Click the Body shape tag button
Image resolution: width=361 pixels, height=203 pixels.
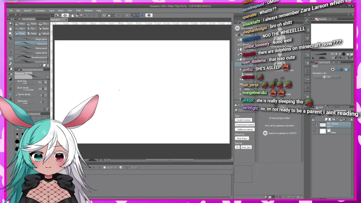click(x=242, y=138)
